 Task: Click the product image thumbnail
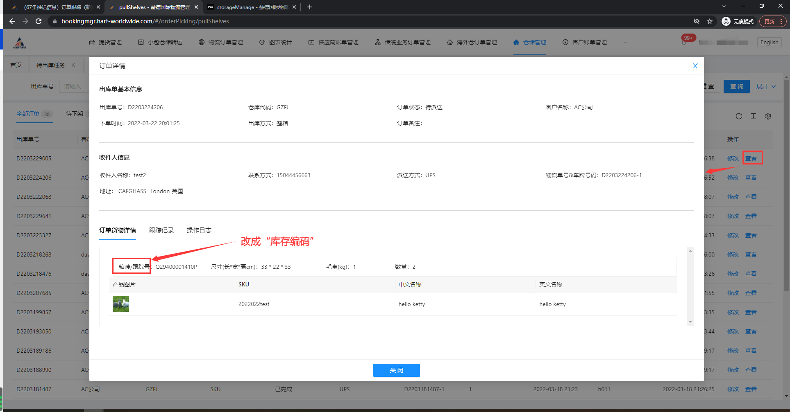(x=121, y=304)
